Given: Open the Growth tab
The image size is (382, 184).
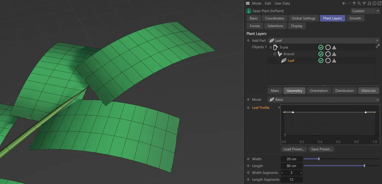Looking at the screenshot, I should 355,18.
